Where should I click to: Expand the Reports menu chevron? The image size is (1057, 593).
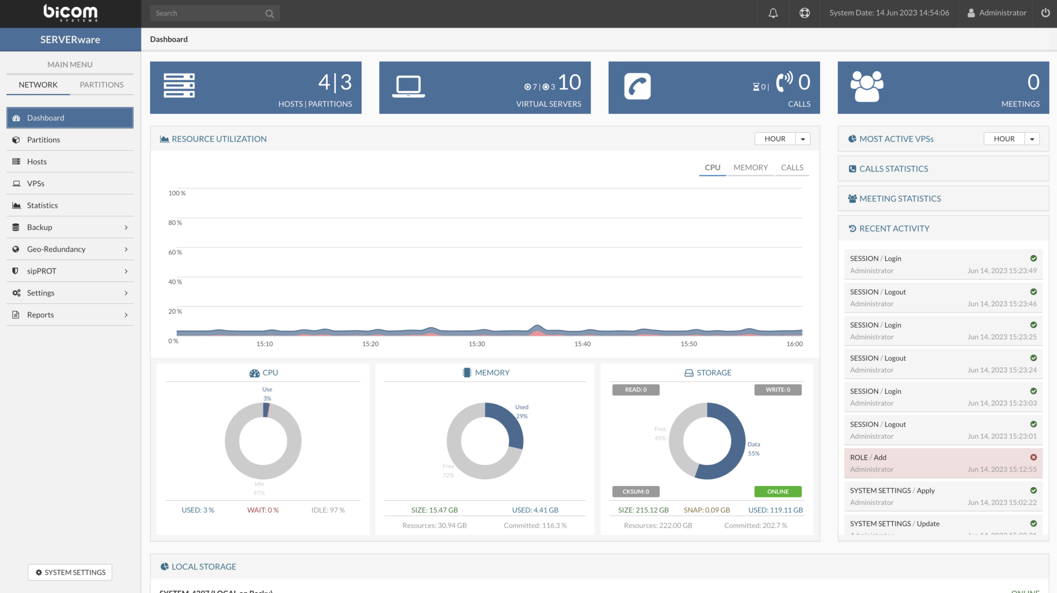pos(126,315)
